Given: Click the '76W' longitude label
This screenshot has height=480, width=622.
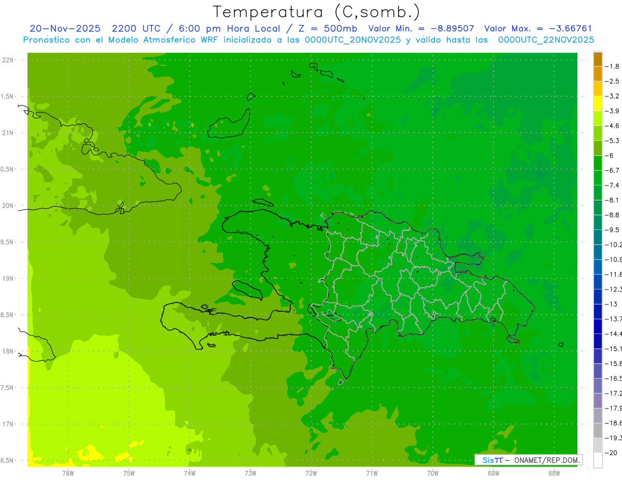Looking at the screenshot, I should pyautogui.click(x=68, y=473).
